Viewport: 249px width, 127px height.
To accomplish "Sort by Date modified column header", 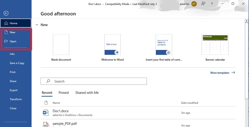I will (x=190, y=103).
